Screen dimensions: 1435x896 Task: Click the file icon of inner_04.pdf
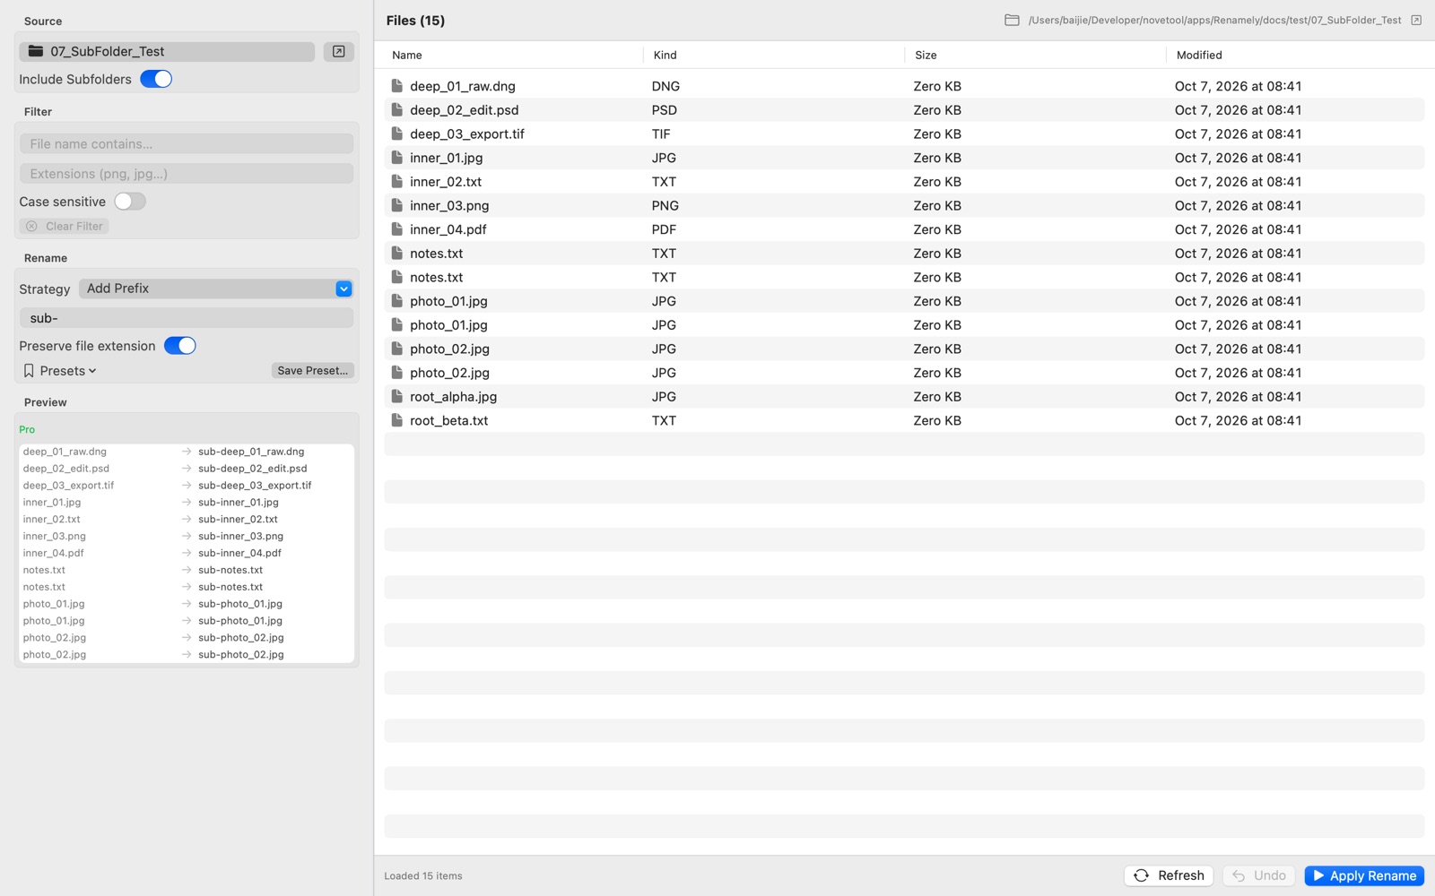(x=396, y=229)
